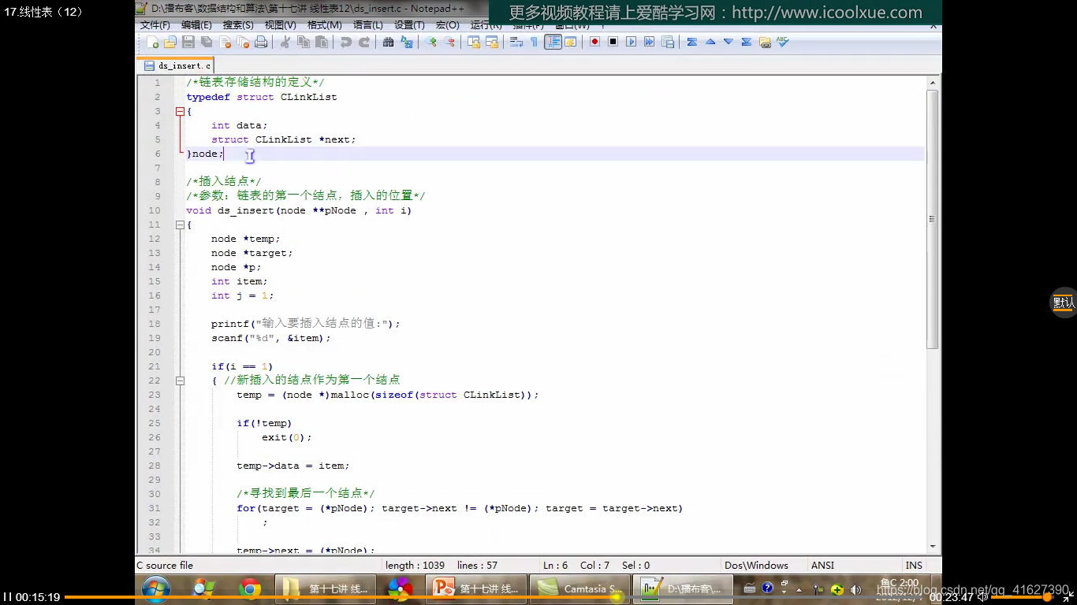1077x605 pixels.
Task: Open the 语言(L) menu
Action: (368, 25)
